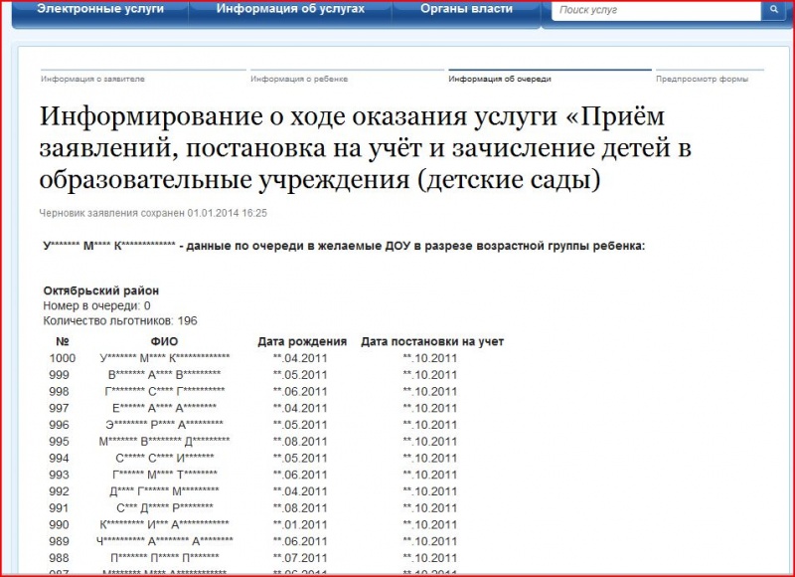Go to the Информация о заявителе step
795x577 pixels.
(x=92, y=79)
